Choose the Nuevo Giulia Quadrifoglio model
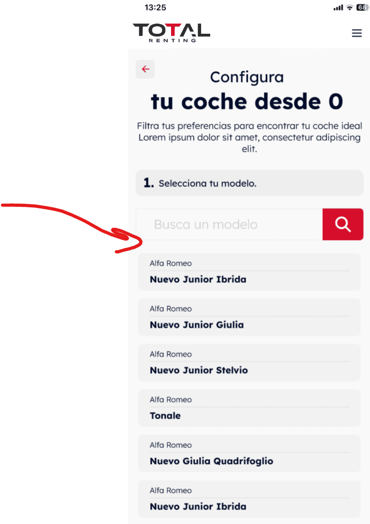Image resolution: width=370 pixels, height=524 pixels. click(x=249, y=453)
